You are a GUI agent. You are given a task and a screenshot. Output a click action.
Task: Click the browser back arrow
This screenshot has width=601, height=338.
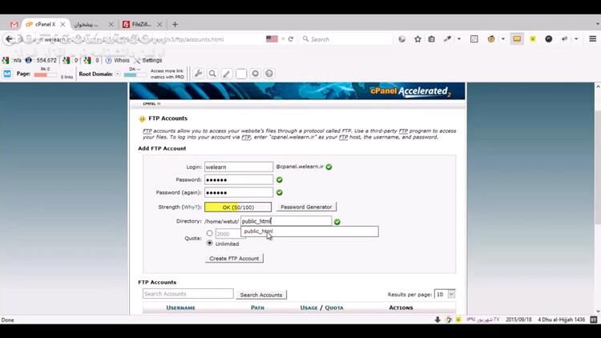(x=10, y=38)
